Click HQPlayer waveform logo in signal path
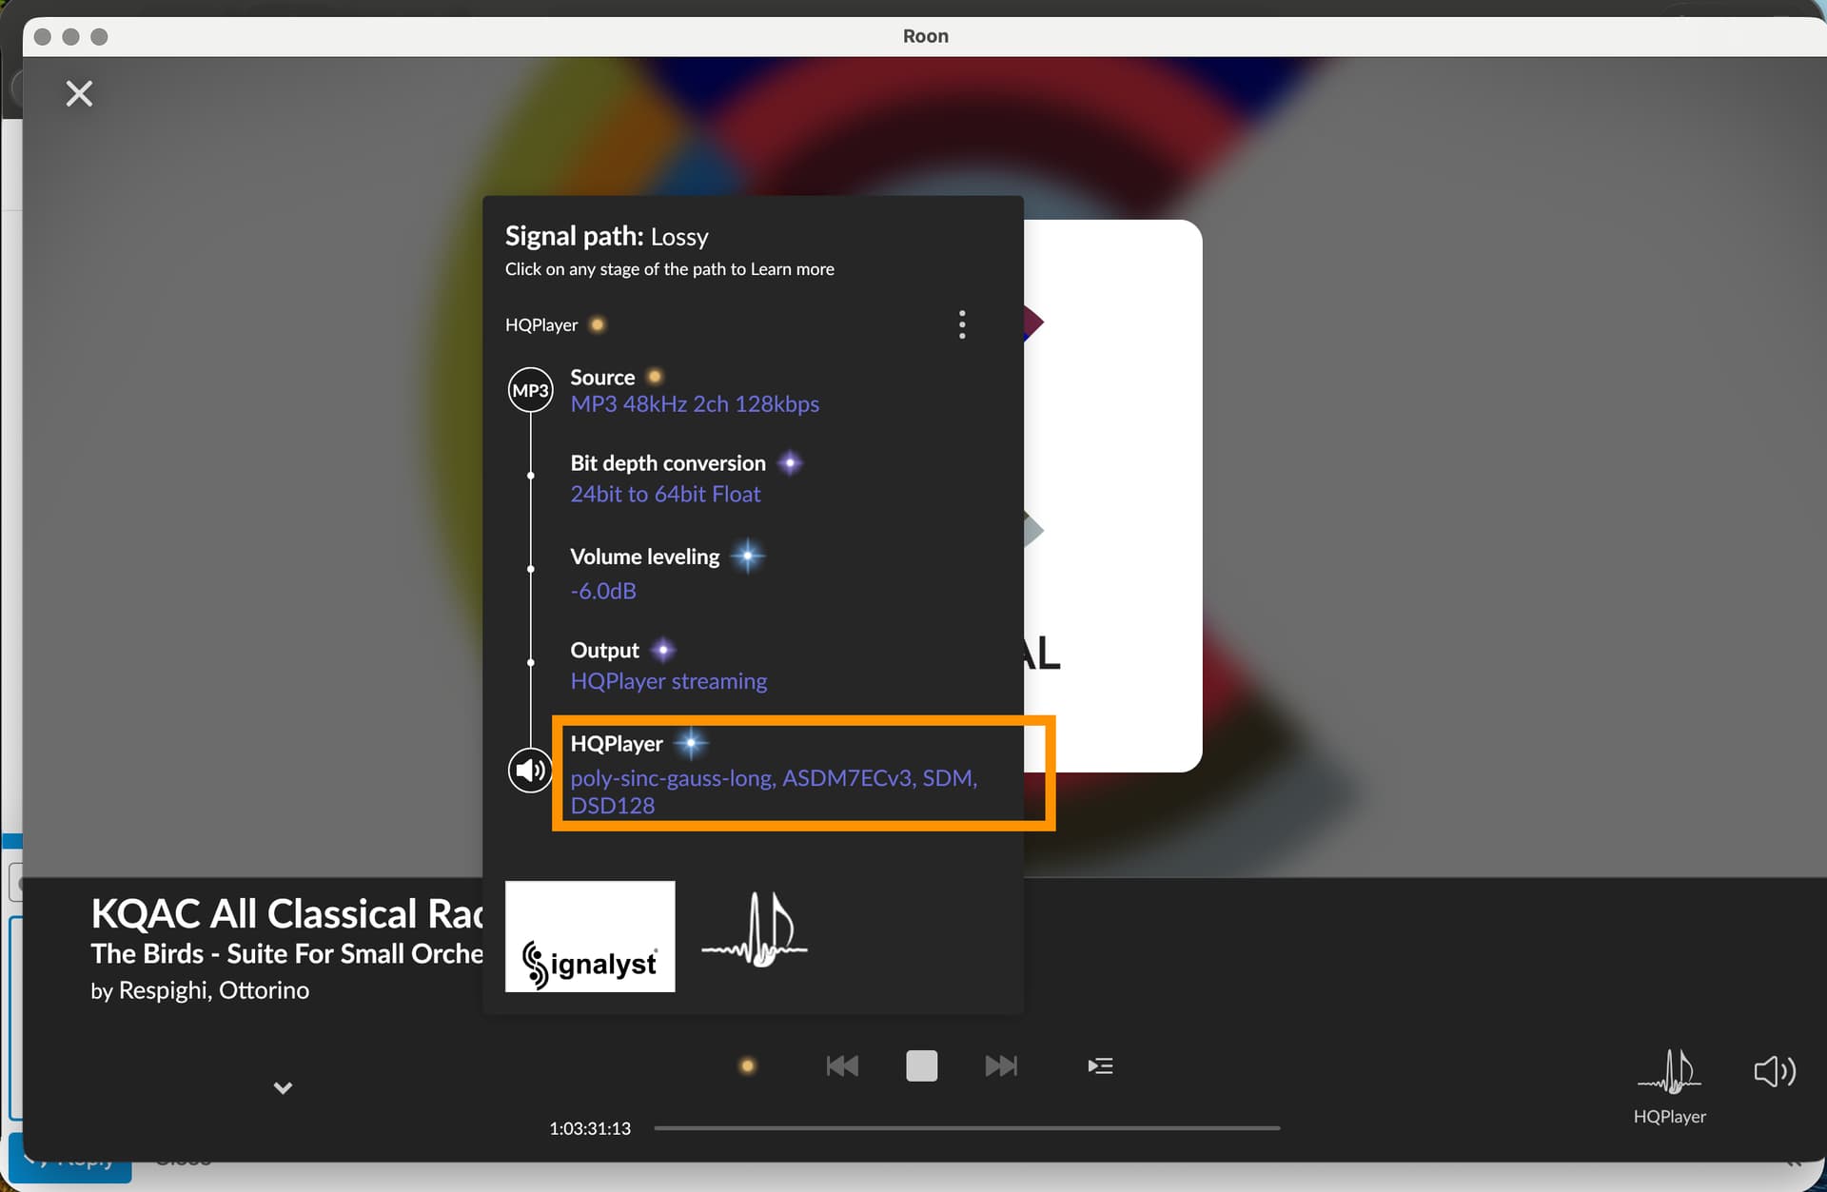This screenshot has height=1192, width=1827. tap(755, 930)
